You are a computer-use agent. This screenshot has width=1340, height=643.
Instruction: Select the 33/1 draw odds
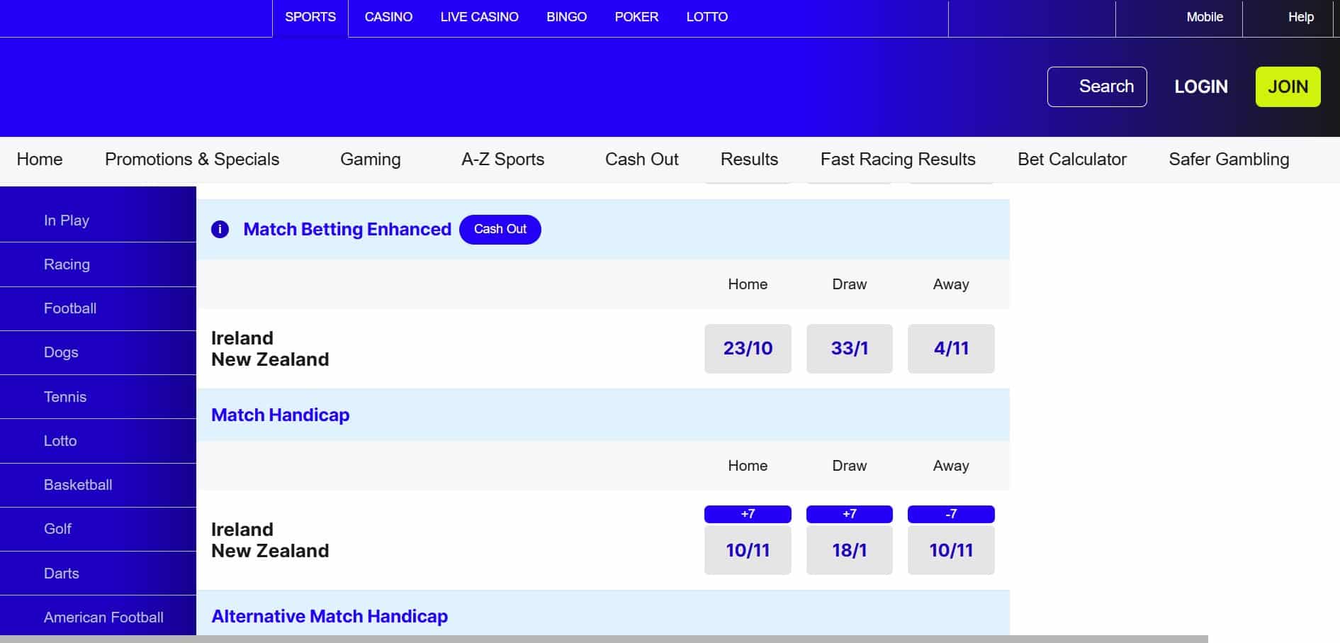pyautogui.click(x=849, y=349)
